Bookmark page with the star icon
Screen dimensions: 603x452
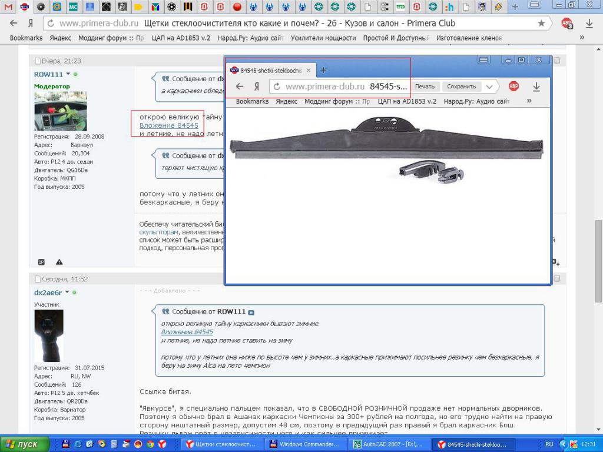point(541,24)
